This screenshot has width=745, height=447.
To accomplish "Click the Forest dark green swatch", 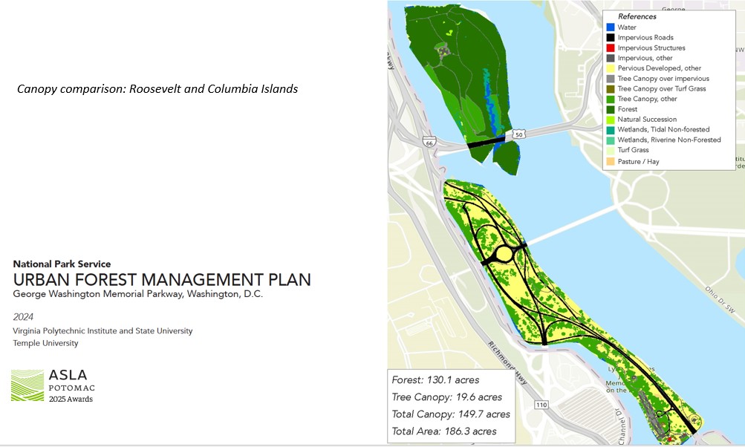I will (611, 109).
